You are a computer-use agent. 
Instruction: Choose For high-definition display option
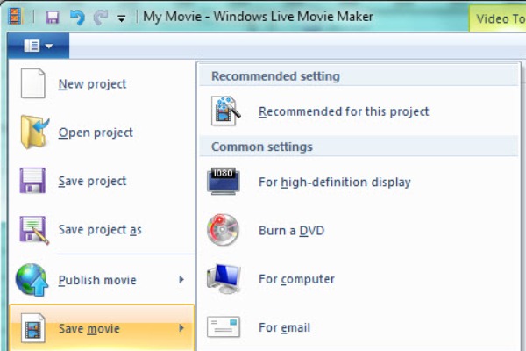click(335, 183)
